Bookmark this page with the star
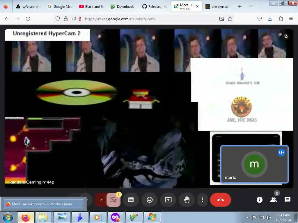This screenshot has height=223, width=298. [x=230, y=19]
